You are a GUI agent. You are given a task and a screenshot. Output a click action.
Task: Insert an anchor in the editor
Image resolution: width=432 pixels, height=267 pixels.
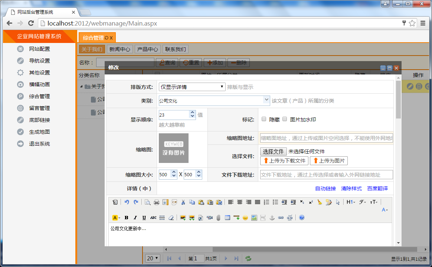coord(272,217)
